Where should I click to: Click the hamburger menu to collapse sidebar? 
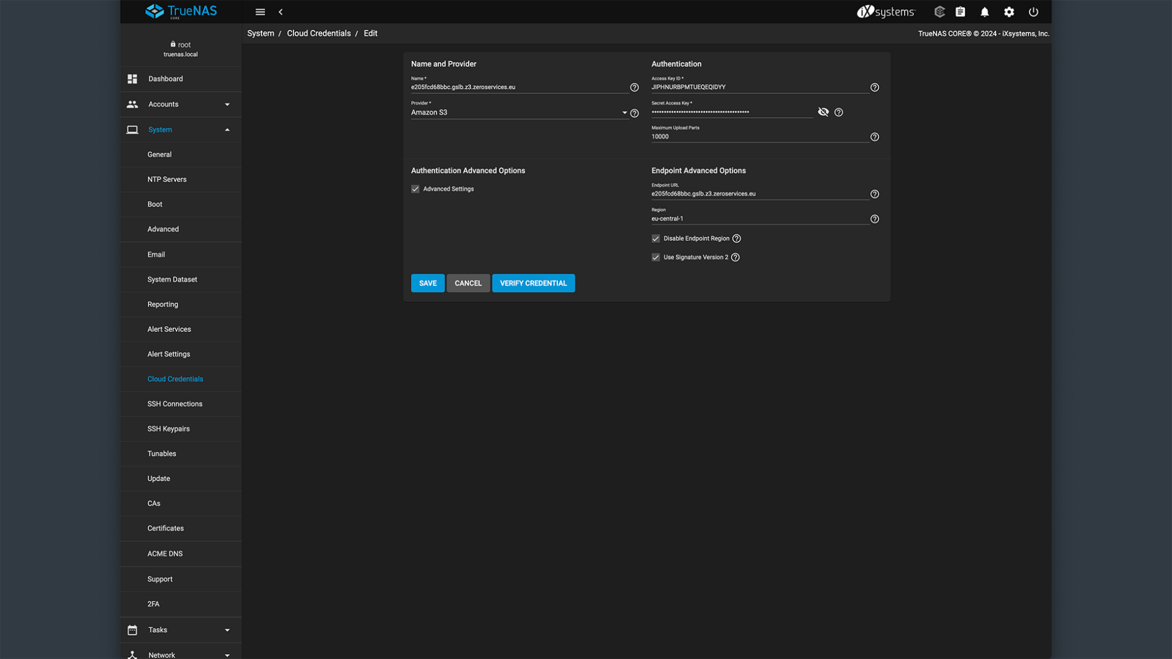click(x=260, y=12)
